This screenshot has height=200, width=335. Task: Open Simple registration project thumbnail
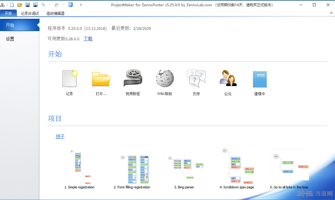pos(79,165)
